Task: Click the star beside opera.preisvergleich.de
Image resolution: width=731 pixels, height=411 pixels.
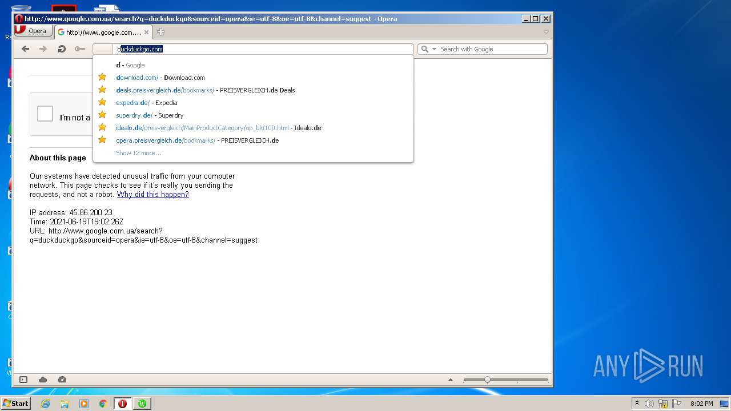Action: pos(102,140)
